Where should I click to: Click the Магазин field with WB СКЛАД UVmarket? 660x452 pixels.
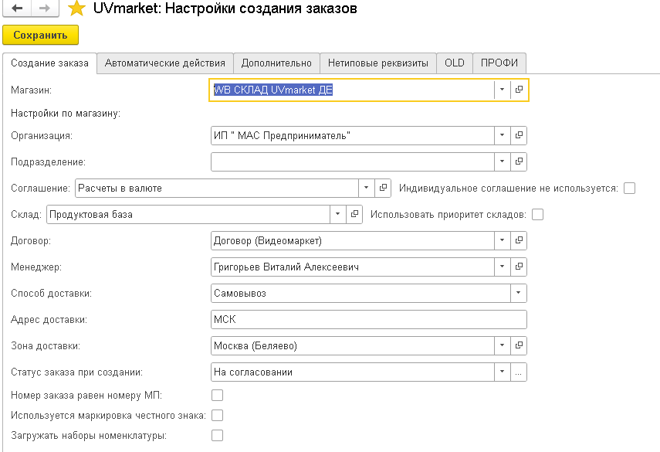353,90
